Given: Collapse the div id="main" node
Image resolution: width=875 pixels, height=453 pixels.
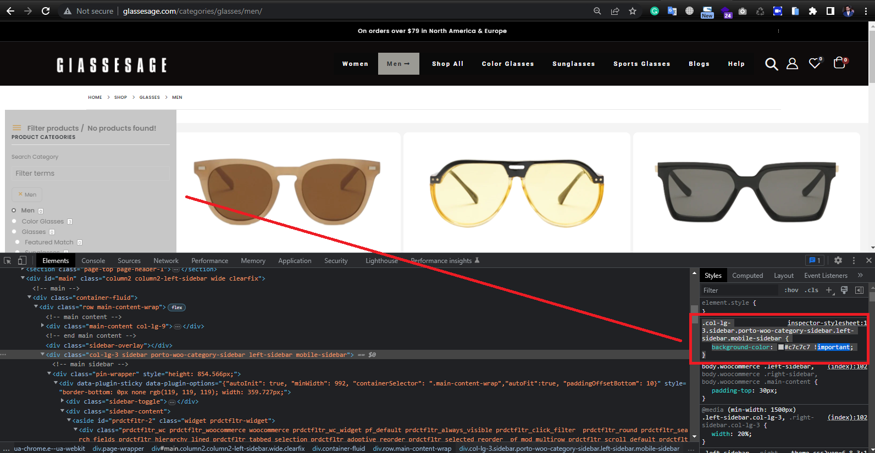Looking at the screenshot, I should [23, 278].
